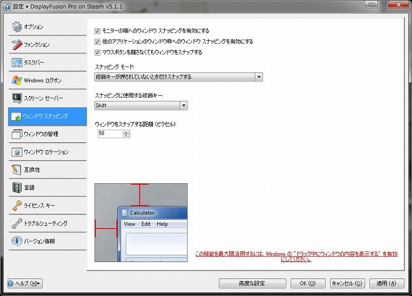Click the red knife icon beside ファンクション
Viewport: 412px width, 296px height.
(16, 44)
